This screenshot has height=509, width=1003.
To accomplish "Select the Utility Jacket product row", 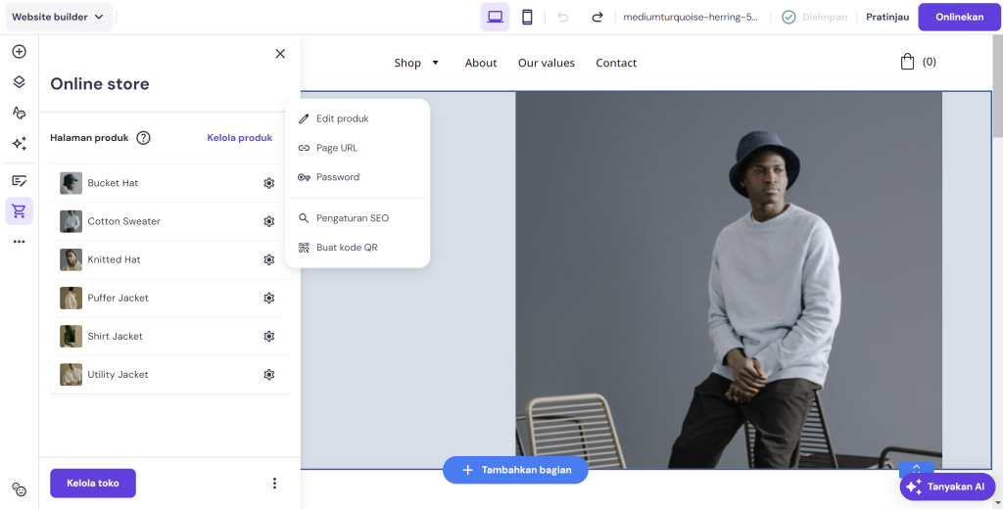I will tap(169, 375).
